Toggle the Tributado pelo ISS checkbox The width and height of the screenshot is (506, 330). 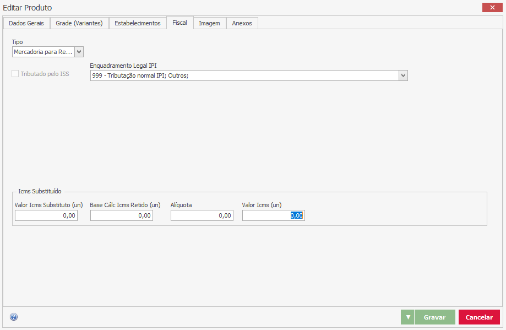15,73
